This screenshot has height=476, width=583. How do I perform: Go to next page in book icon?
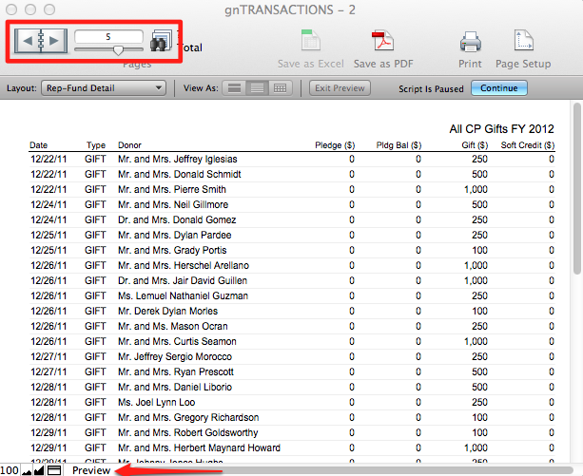coord(55,41)
